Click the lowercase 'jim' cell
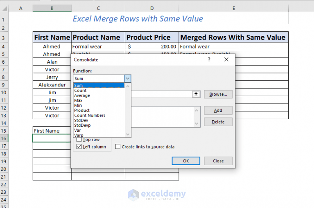The width and height of the screenshot is (314, 208). 52,100
